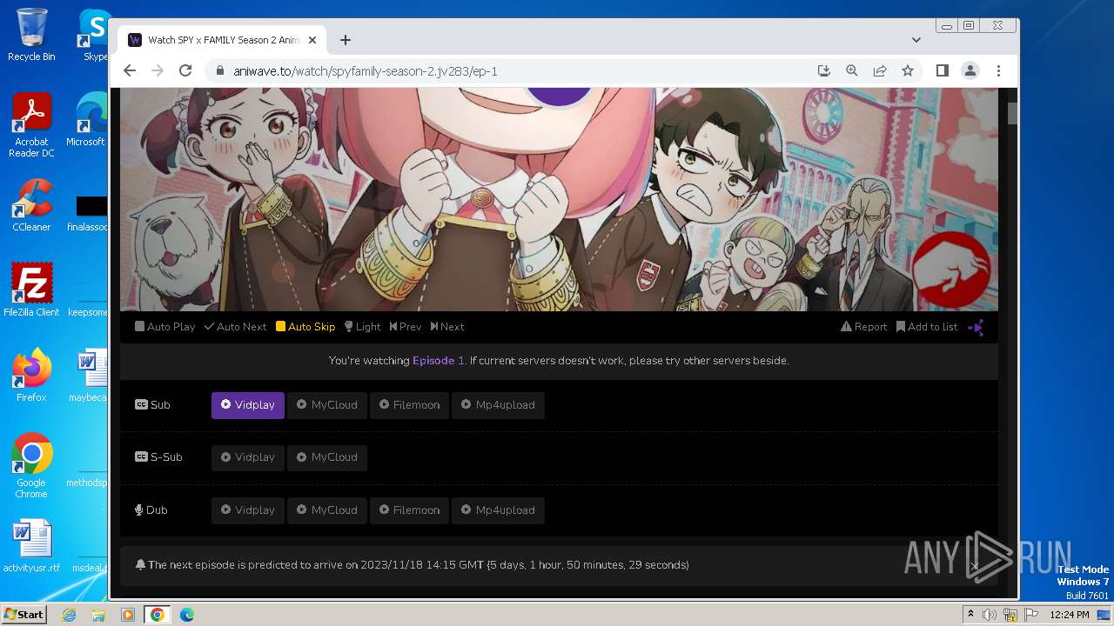Reload the current page
The height and width of the screenshot is (626, 1114).
(185, 71)
